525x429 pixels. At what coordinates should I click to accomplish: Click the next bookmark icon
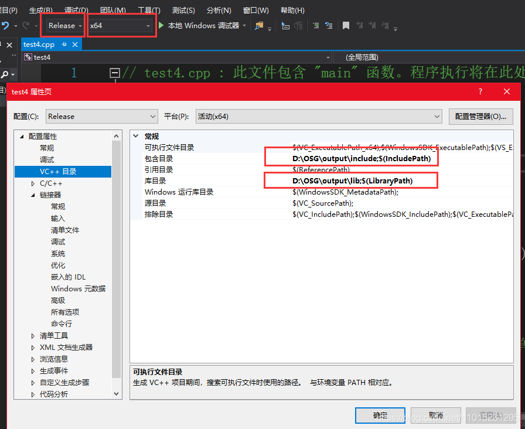click(x=372, y=25)
